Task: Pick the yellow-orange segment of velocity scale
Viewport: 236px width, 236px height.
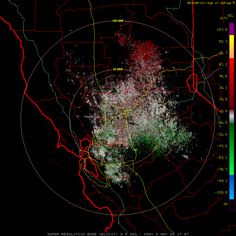Action: [x=232, y=47]
